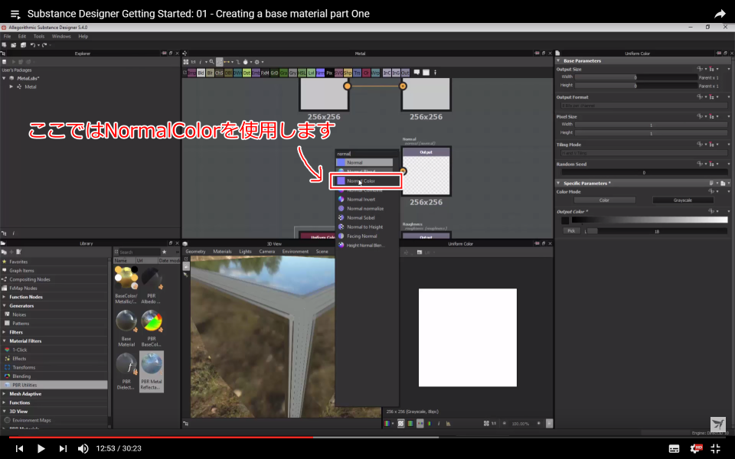
Task: Collapse the Specific Parameters section
Action: 558,183
